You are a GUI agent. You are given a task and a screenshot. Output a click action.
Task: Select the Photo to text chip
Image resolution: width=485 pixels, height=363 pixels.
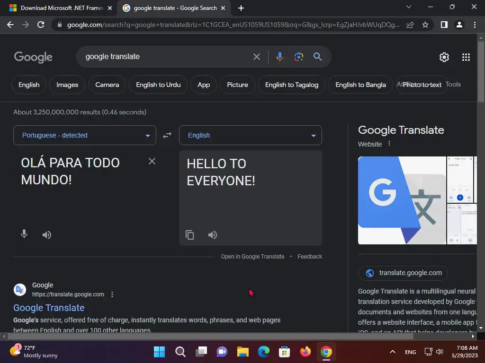click(422, 85)
